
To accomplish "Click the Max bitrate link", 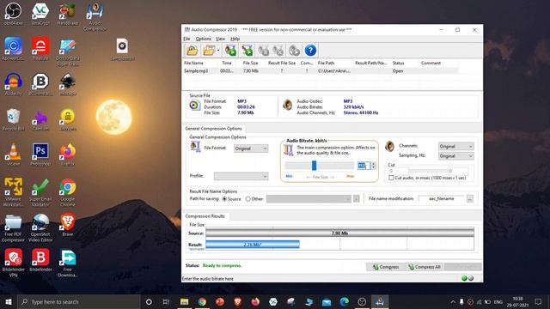I will pyautogui.click(x=350, y=176).
